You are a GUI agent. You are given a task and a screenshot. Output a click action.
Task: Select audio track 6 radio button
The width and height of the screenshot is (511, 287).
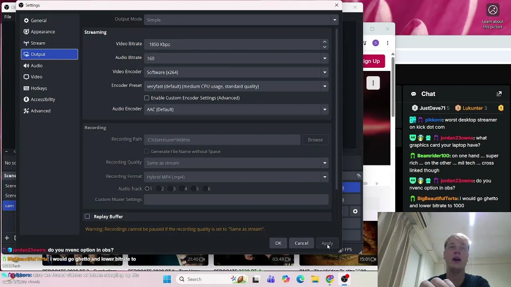tap(205, 189)
